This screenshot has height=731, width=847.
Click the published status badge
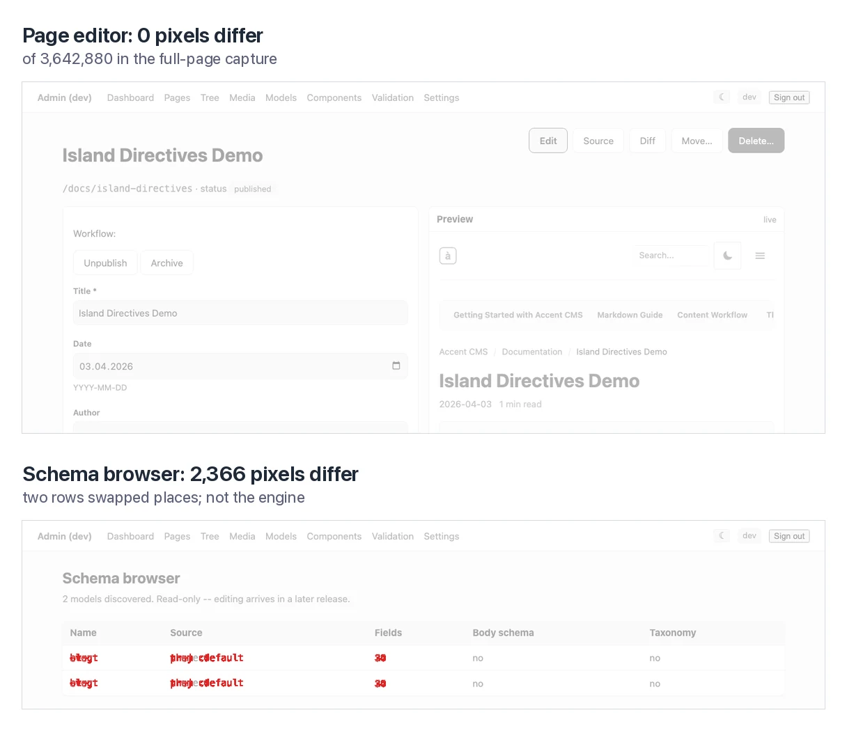(x=253, y=189)
